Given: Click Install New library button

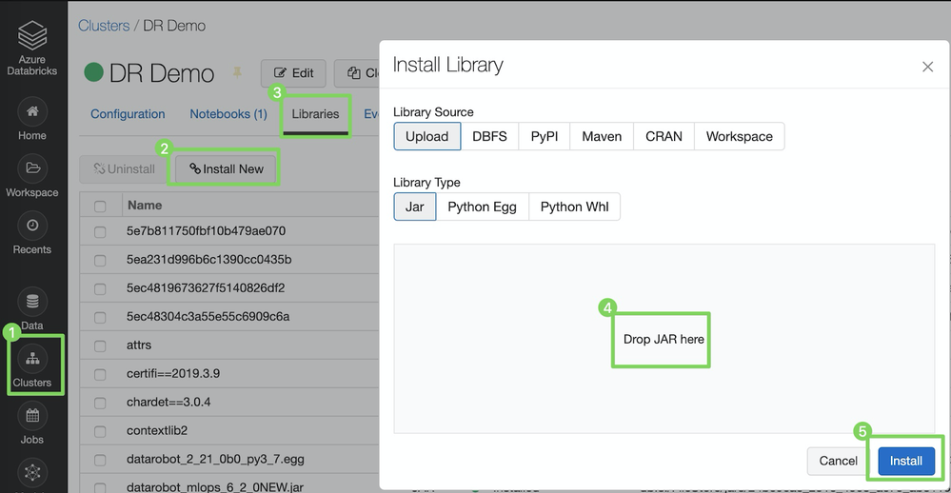Looking at the screenshot, I should [226, 169].
